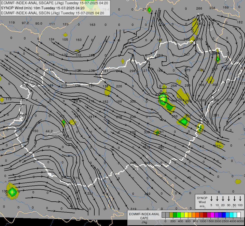Click the map value 190

[x=22, y=100]
